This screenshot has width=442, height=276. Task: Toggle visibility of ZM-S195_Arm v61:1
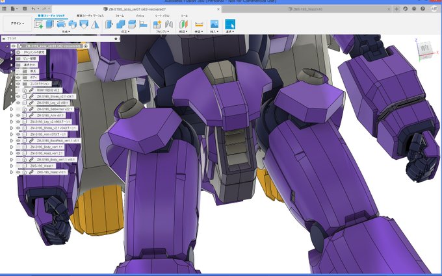18,116
